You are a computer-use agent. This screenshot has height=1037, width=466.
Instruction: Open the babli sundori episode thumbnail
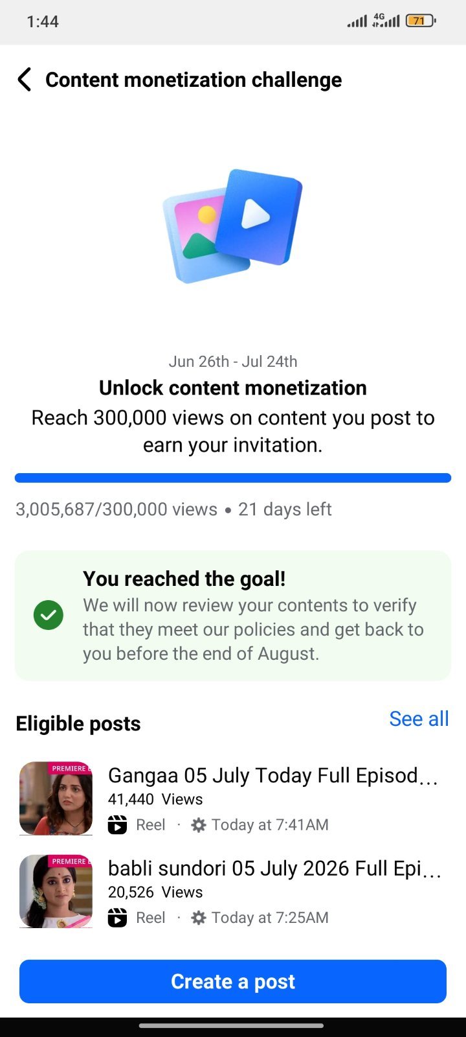(x=56, y=891)
